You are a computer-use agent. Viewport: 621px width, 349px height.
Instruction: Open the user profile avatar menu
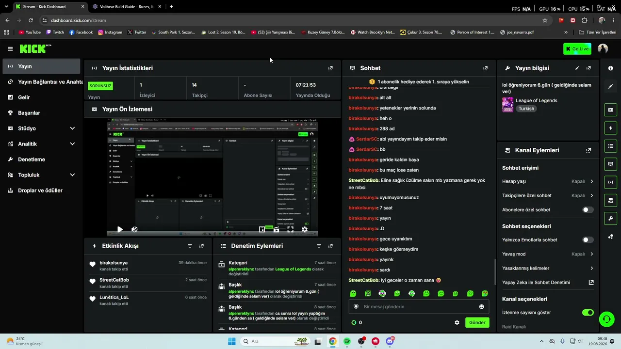click(x=603, y=48)
